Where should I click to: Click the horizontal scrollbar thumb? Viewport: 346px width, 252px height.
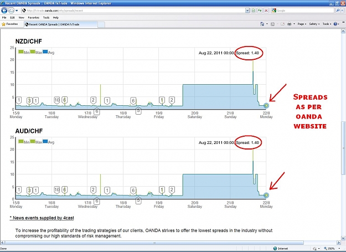(x=154, y=243)
